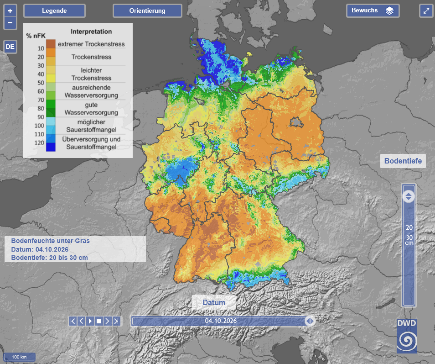Toggle the Legende panel
Viewport: 435px width, 364px height.
click(54, 11)
